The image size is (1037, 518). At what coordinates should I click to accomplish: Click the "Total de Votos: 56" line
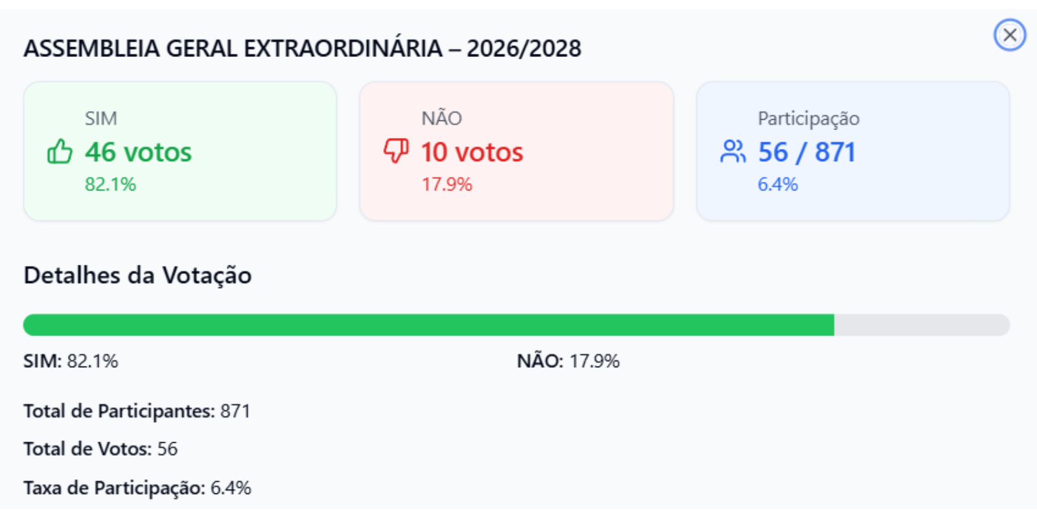click(100, 449)
